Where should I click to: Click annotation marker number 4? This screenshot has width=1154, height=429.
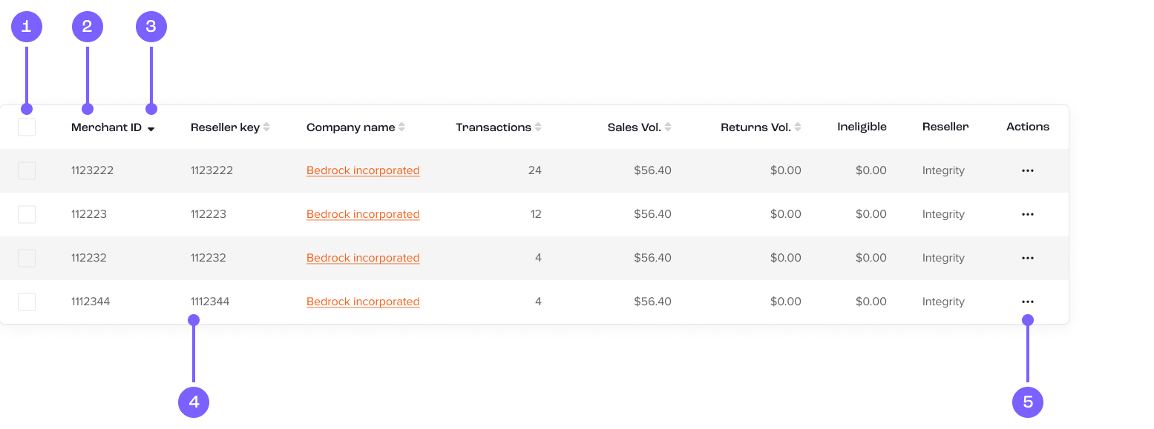click(x=194, y=402)
